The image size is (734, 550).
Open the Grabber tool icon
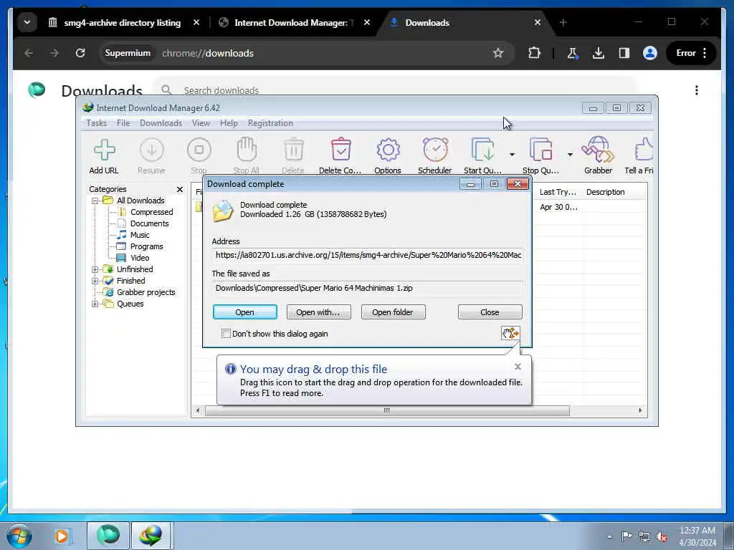tap(598, 150)
